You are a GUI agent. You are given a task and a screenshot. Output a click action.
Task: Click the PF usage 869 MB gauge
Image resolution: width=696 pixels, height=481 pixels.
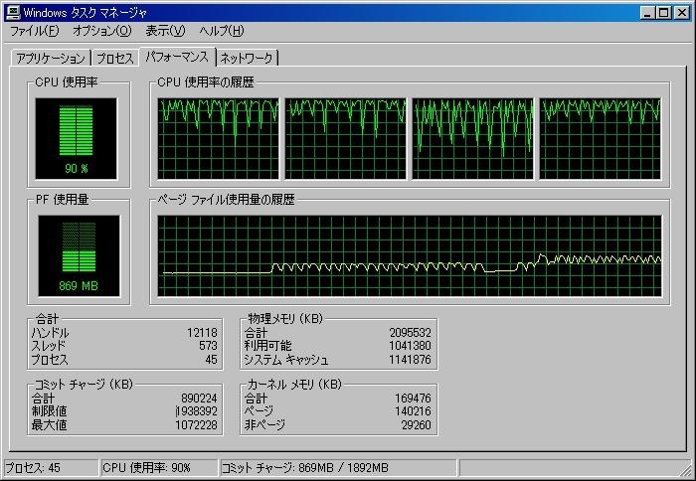79,256
